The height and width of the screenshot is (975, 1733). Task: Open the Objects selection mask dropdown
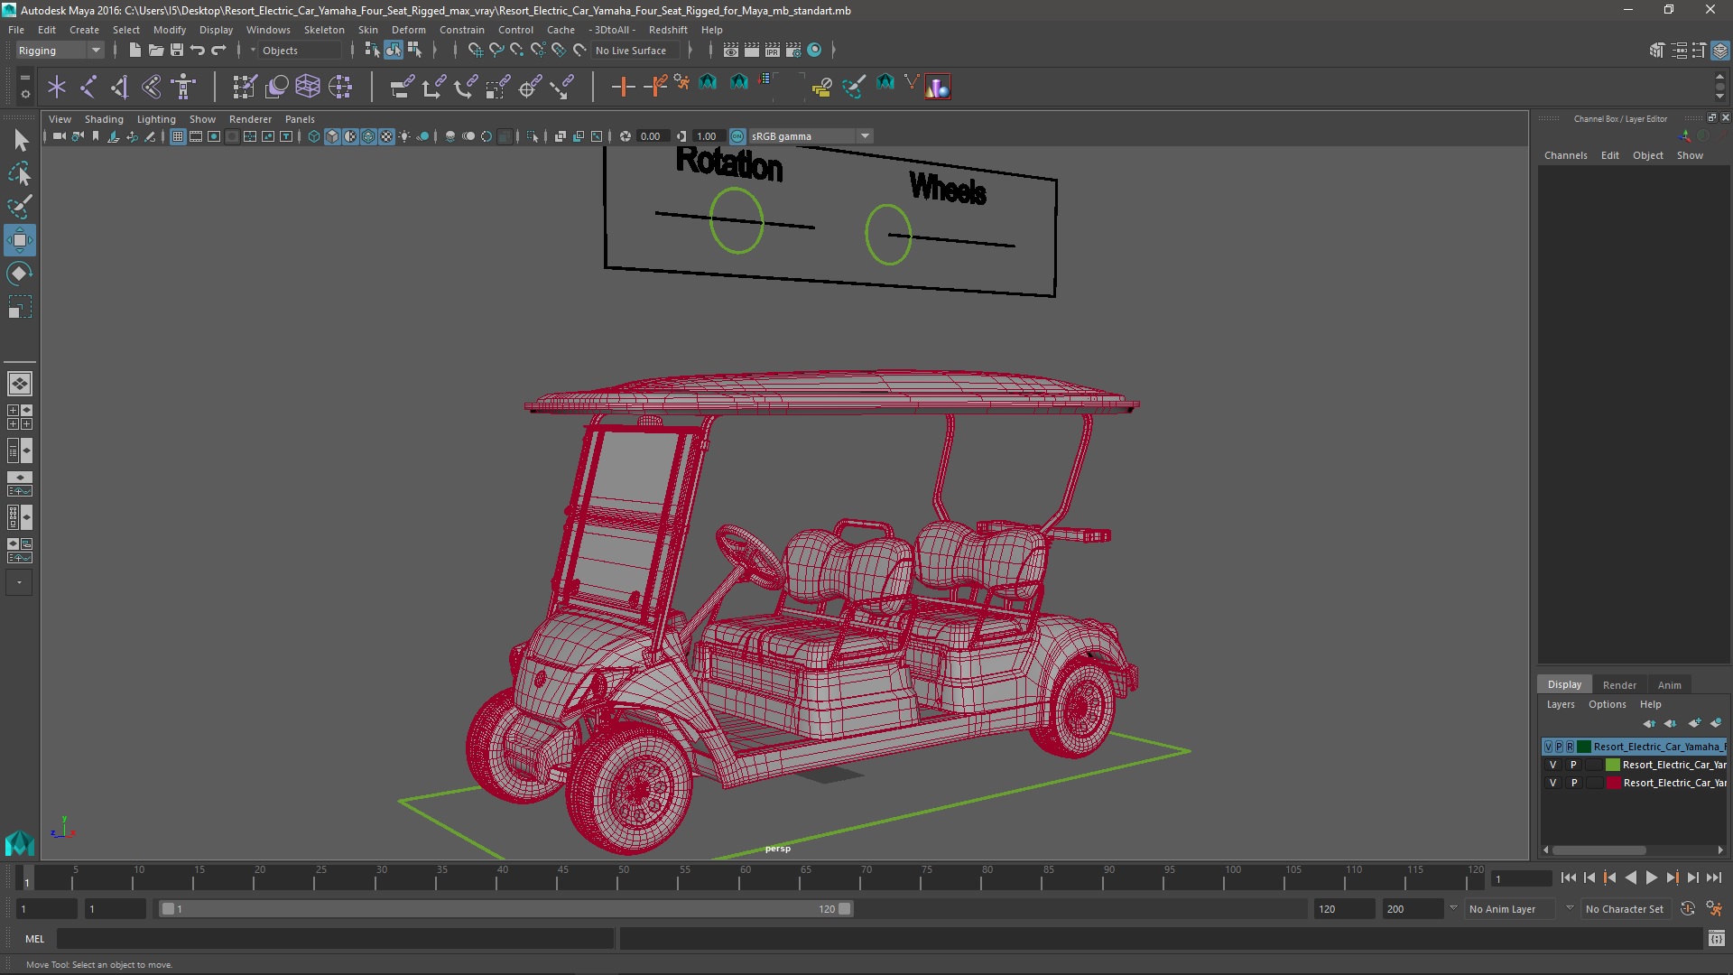(x=300, y=51)
